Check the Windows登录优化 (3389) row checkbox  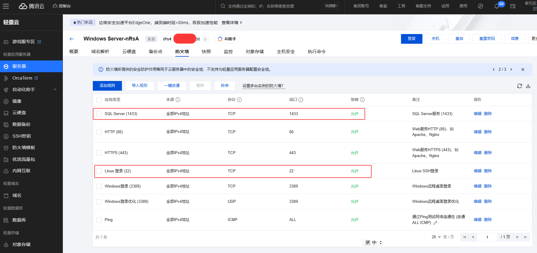[x=99, y=202]
